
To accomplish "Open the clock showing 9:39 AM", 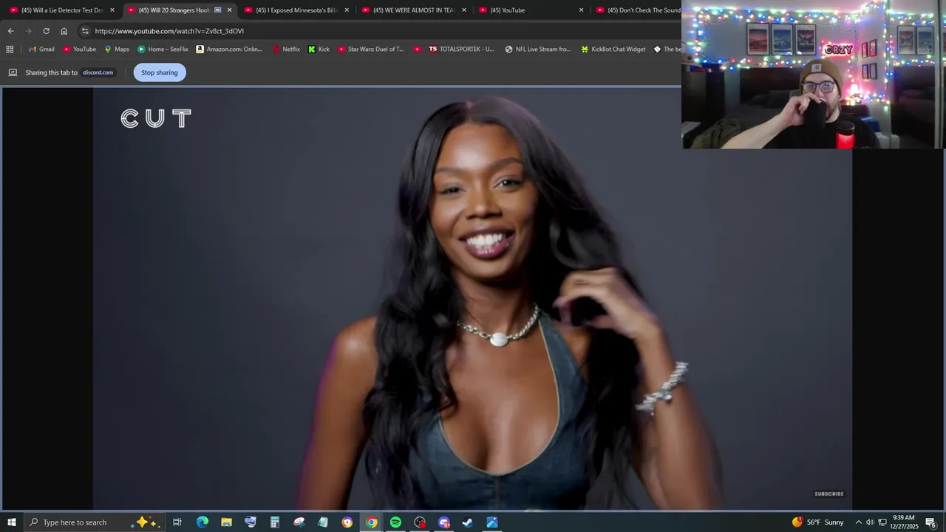I will 904,522.
